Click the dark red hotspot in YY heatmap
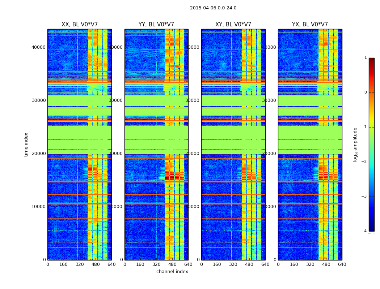The image size is (380, 289). [x=172, y=178]
